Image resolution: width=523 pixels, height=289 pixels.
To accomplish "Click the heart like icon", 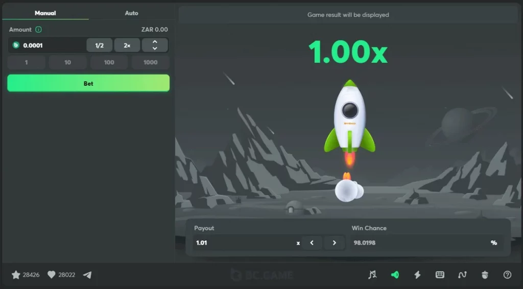I will (x=52, y=275).
